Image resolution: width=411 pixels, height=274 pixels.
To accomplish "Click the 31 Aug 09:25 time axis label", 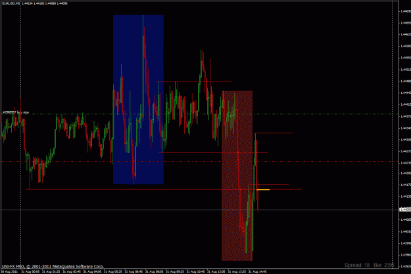I will [175, 271].
